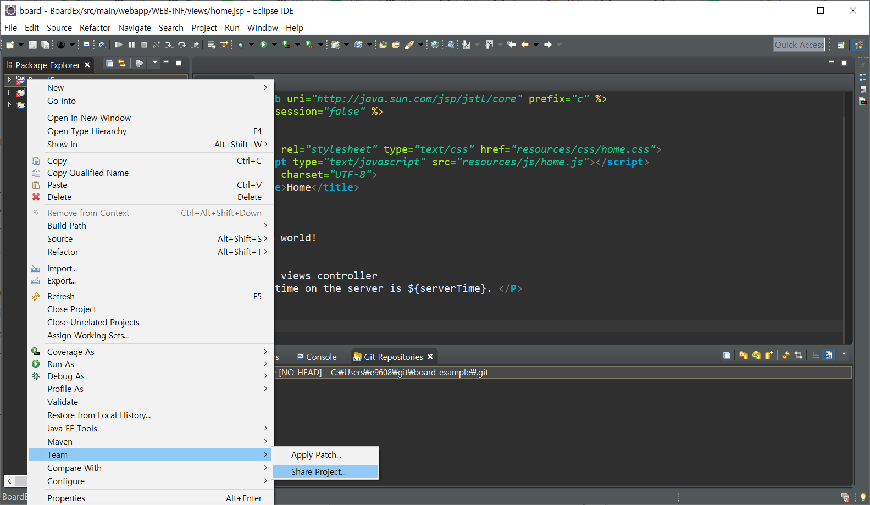Choose Refresh from context menu
Image resolution: width=870 pixels, height=505 pixels.
151,296
